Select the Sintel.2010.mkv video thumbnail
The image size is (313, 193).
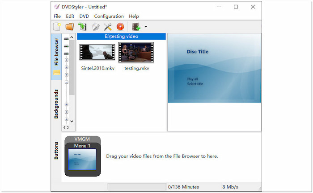(97, 52)
